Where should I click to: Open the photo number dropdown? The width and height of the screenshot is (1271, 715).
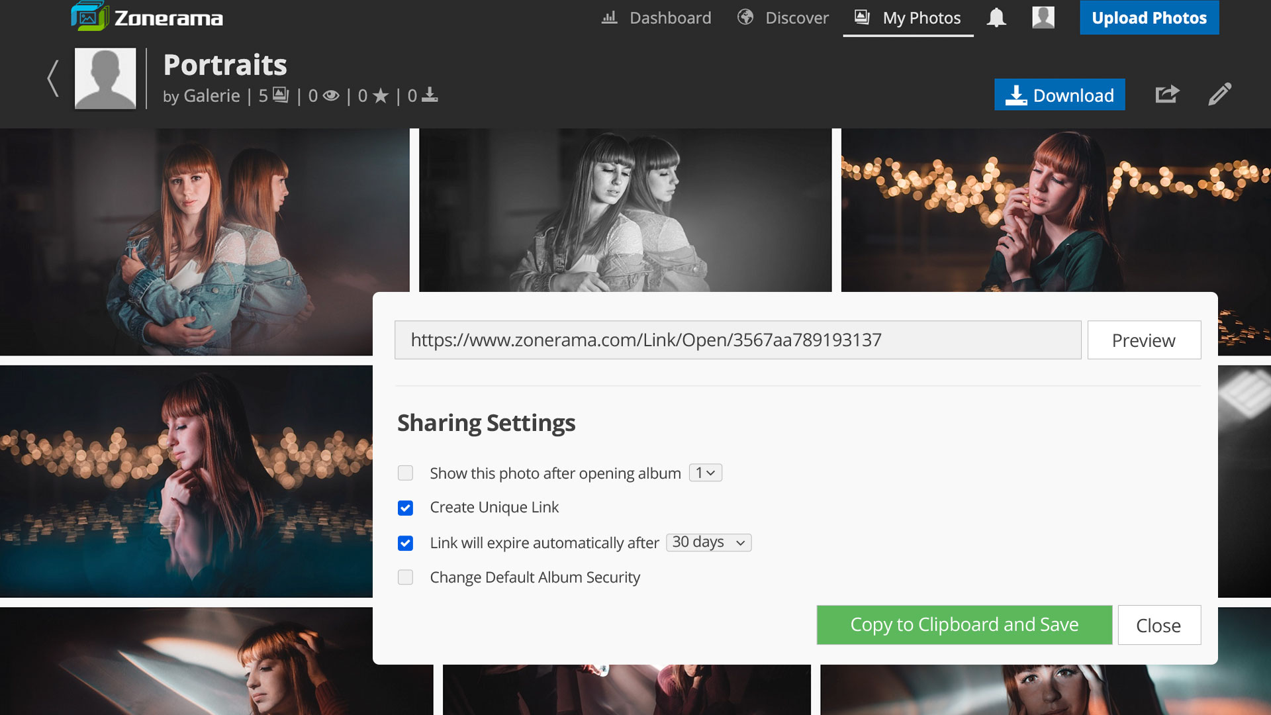705,473
